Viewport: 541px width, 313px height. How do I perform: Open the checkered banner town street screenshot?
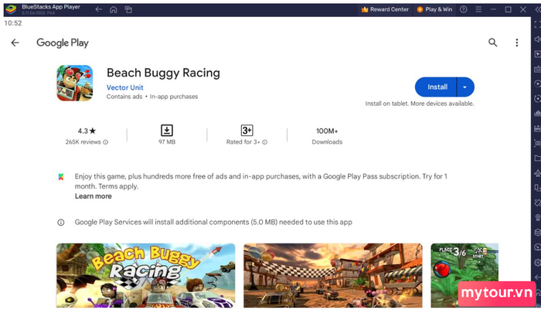pos(333,275)
